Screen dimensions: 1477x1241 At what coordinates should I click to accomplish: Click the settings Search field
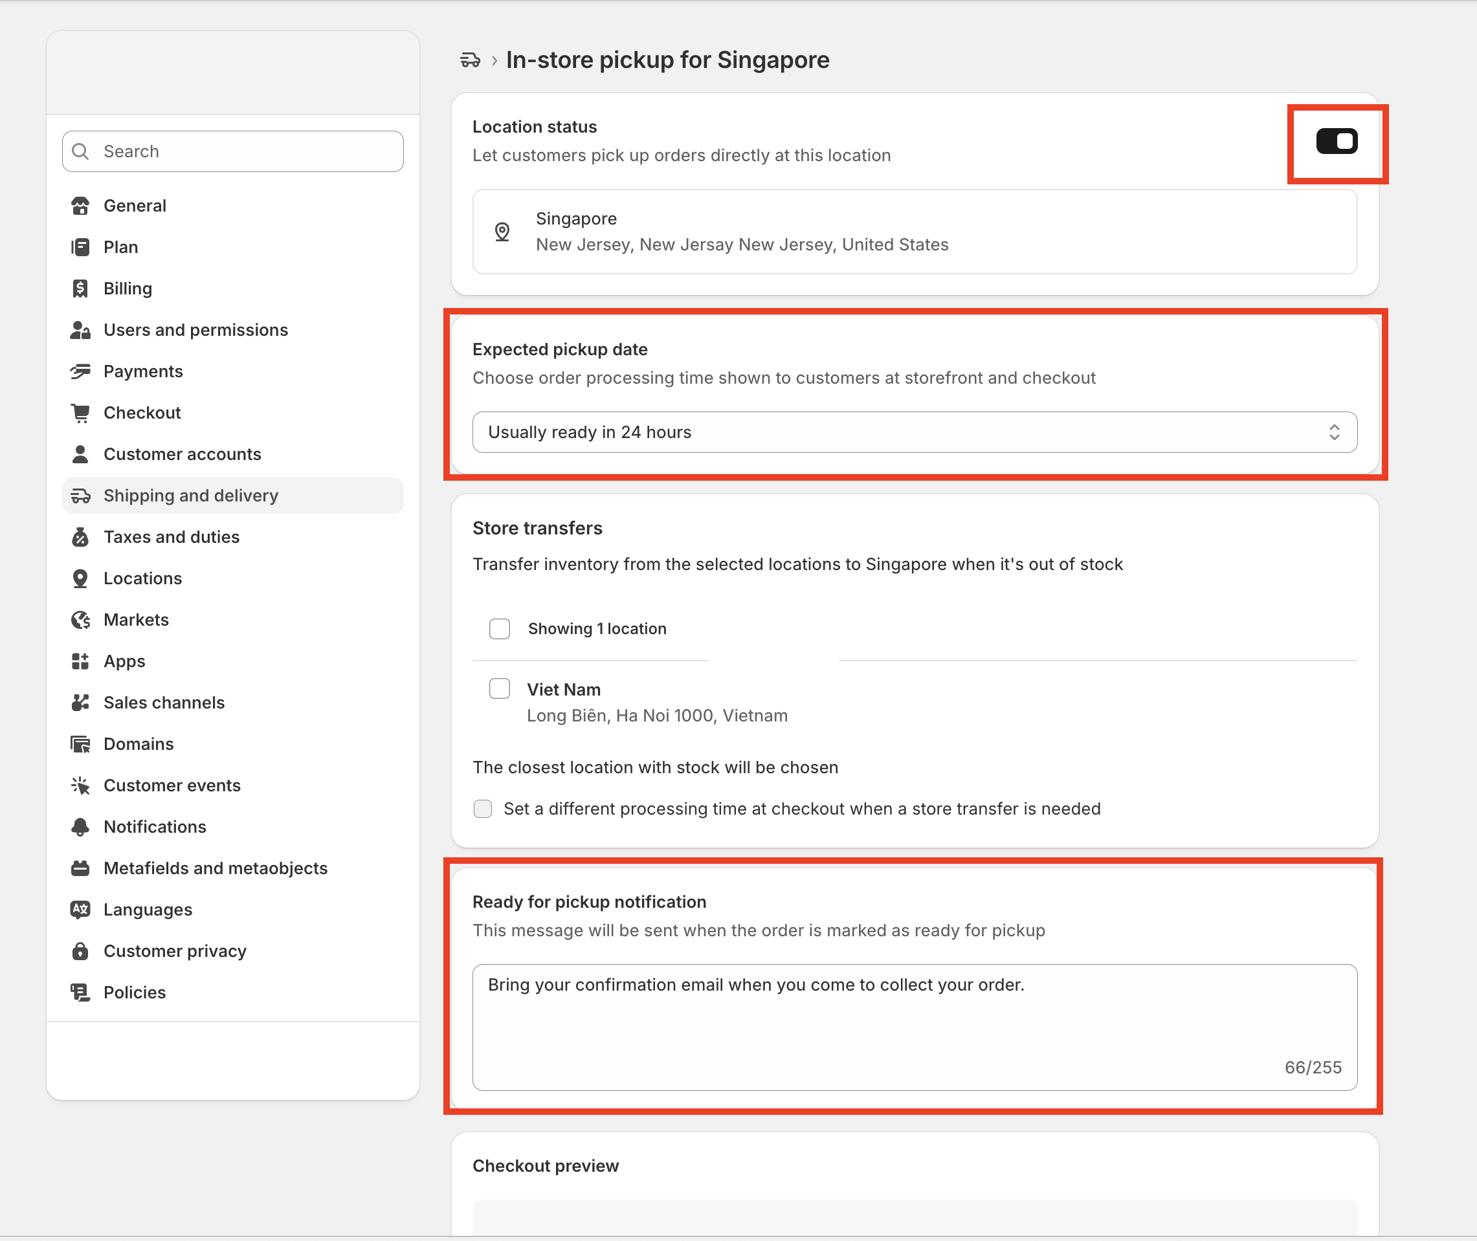tap(233, 151)
